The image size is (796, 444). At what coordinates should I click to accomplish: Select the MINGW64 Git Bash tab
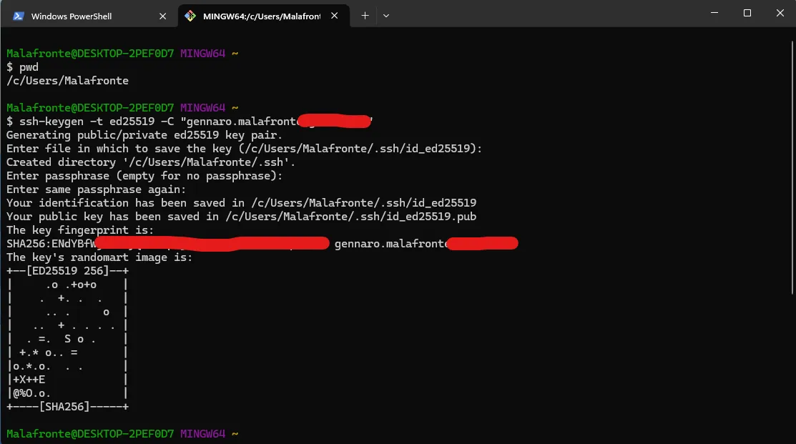[263, 16]
